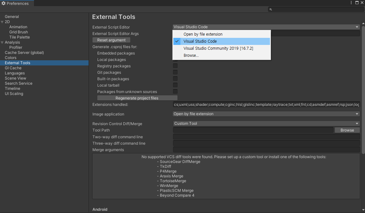Open Image application dropdown

point(266,114)
